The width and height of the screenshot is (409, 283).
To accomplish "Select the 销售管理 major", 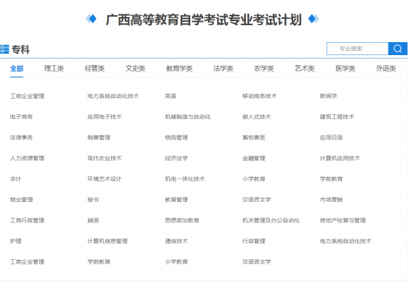I will (x=99, y=137).
